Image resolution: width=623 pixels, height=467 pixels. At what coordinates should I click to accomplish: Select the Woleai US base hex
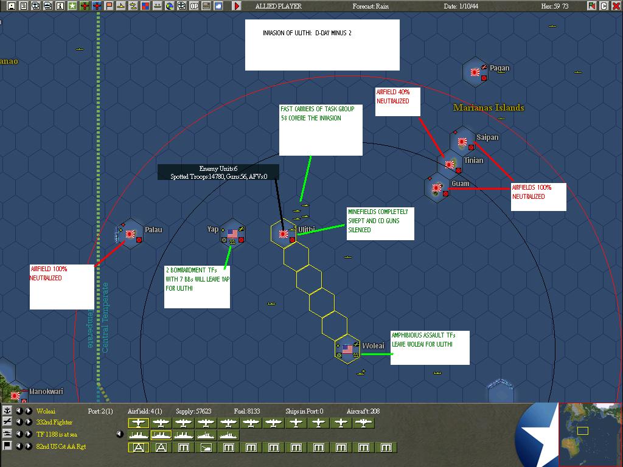347,349
